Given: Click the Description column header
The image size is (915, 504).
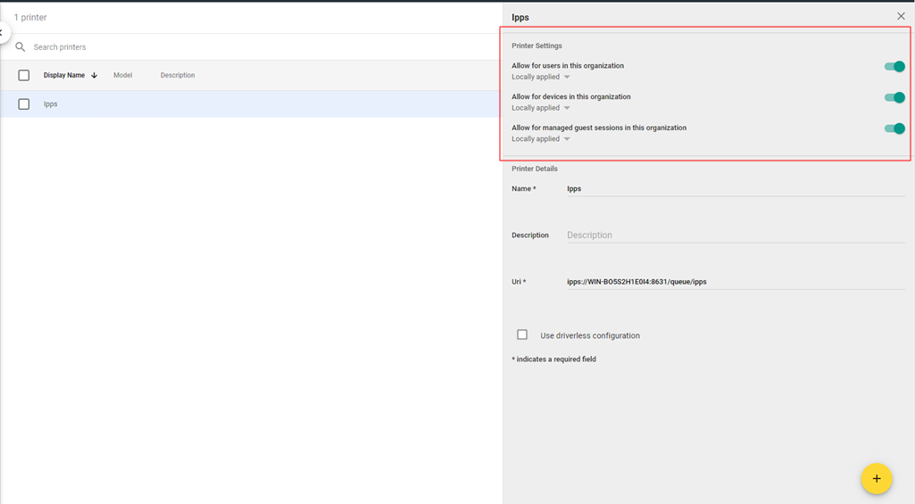Looking at the screenshot, I should pyautogui.click(x=178, y=76).
